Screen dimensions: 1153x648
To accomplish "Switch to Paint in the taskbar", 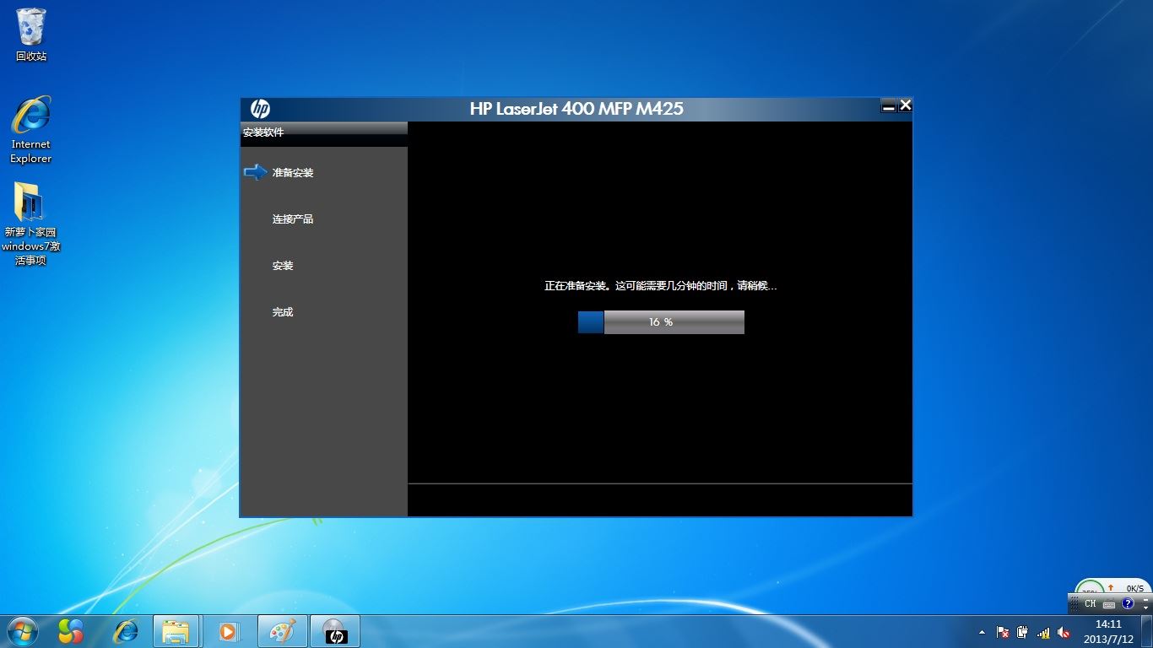I will 282,631.
